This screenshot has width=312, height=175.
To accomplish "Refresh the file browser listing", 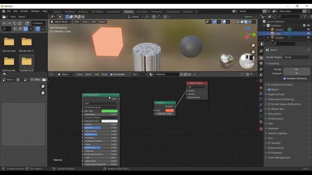I will click(x=19, y=23).
